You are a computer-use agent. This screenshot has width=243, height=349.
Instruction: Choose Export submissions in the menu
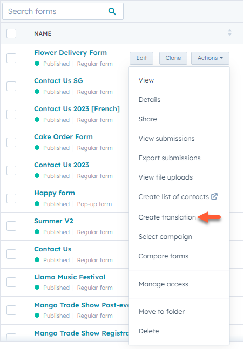(x=170, y=158)
